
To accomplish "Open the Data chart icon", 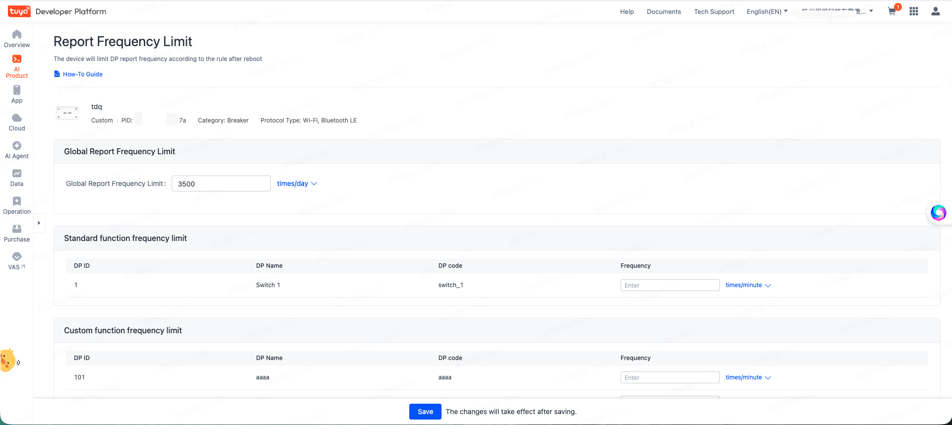I will [17, 173].
